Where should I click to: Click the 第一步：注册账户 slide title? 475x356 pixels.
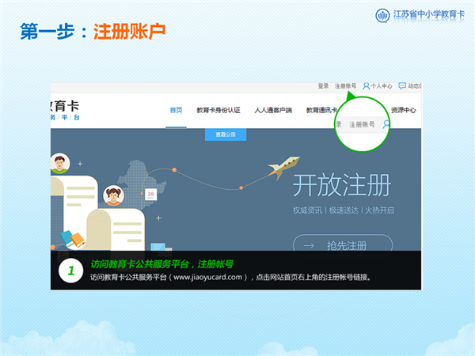[93, 32]
